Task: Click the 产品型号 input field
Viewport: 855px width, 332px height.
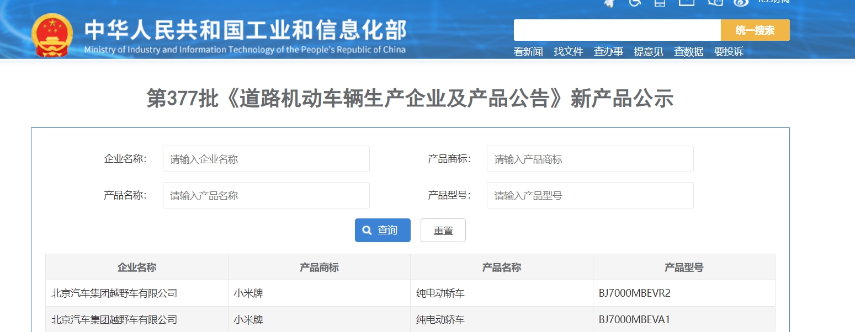Action: coord(590,195)
